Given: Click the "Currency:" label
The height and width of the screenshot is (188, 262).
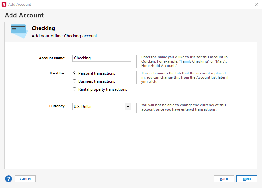Looking at the screenshot, I should point(57,106).
